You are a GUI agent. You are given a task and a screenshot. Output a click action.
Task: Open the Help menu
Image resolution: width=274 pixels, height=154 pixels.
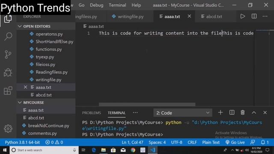click(136, 5)
